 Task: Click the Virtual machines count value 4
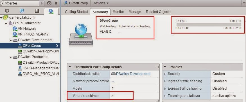112,96
